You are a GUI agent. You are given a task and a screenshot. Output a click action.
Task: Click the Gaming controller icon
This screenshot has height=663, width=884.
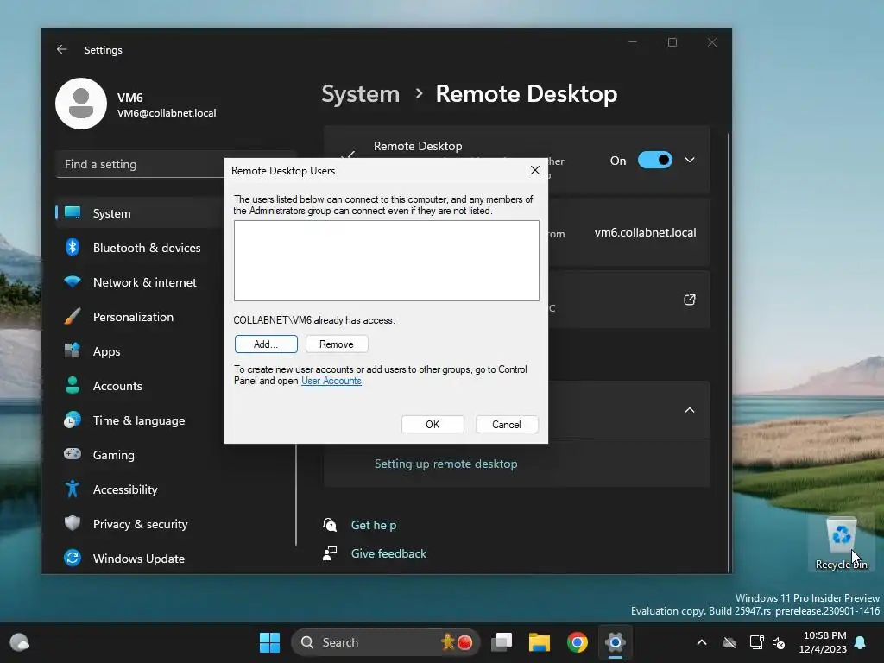tap(73, 454)
